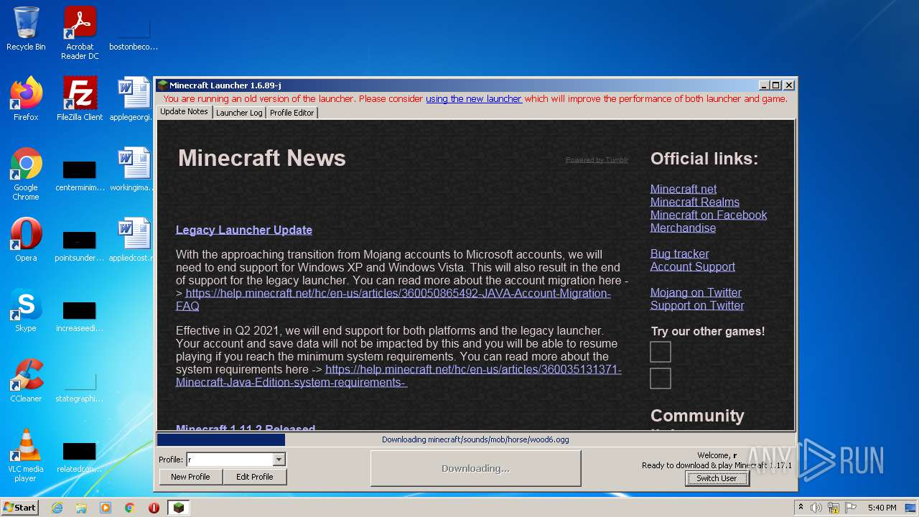Open CCleaner desktop shortcut
Screen dimensions: 919x517
(26, 380)
